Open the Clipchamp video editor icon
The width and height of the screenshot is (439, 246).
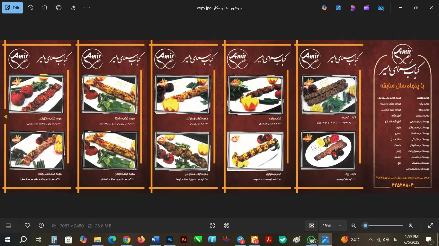(x=367, y=8)
